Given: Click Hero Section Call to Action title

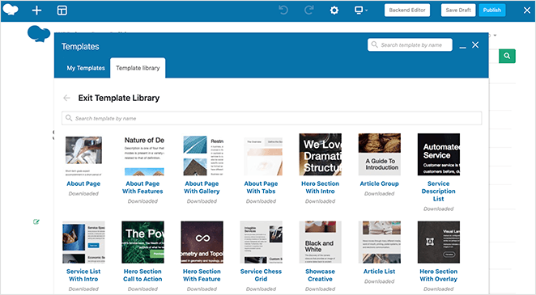Looking at the screenshot, I should tap(143, 275).
